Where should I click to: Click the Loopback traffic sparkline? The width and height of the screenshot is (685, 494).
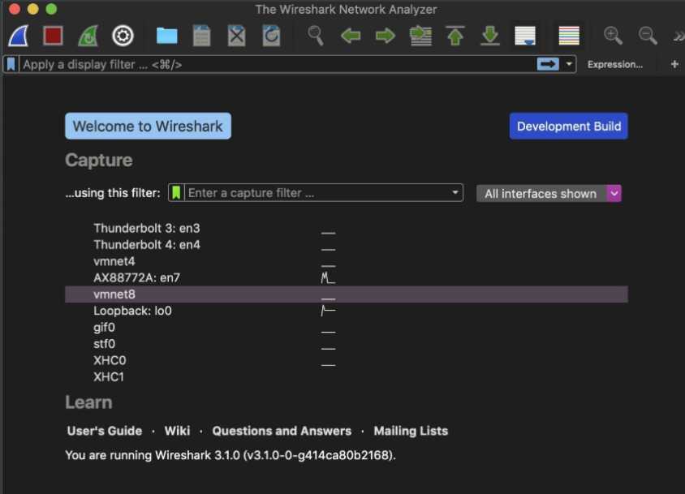click(328, 311)
